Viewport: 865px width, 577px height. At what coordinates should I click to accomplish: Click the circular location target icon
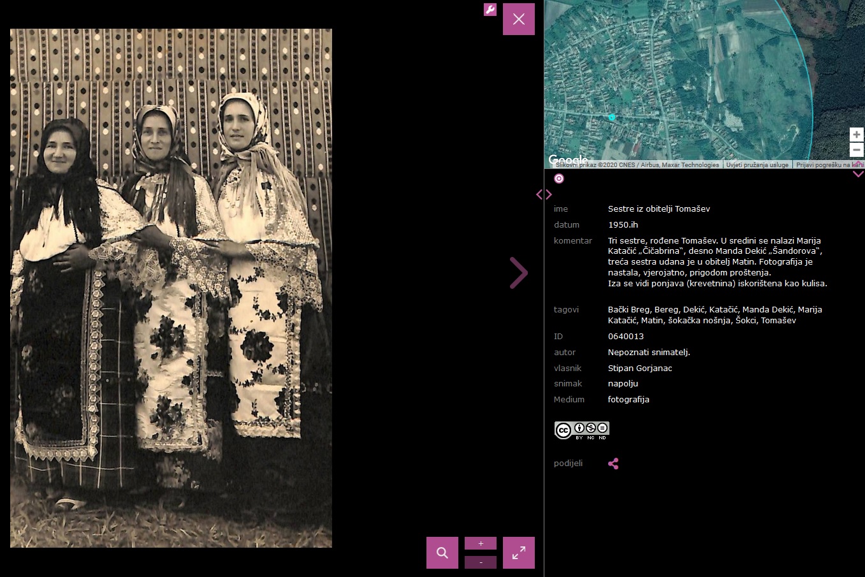[559, 179]
